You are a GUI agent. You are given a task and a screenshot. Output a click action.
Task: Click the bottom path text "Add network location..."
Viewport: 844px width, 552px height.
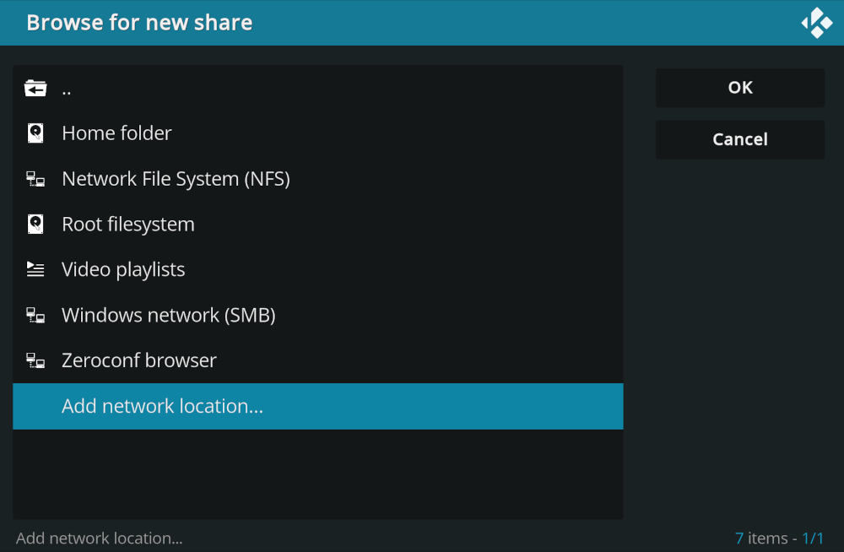(100, 538)
